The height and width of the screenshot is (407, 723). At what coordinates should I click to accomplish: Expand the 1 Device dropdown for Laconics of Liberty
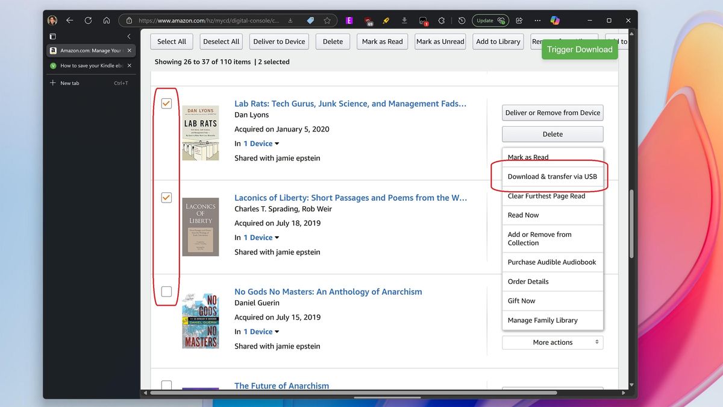261,238
